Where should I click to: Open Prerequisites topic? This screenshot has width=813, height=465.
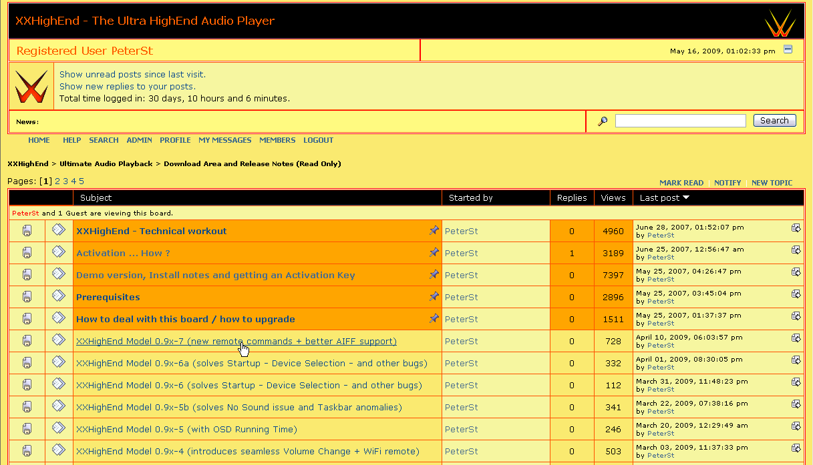point(108,298)
